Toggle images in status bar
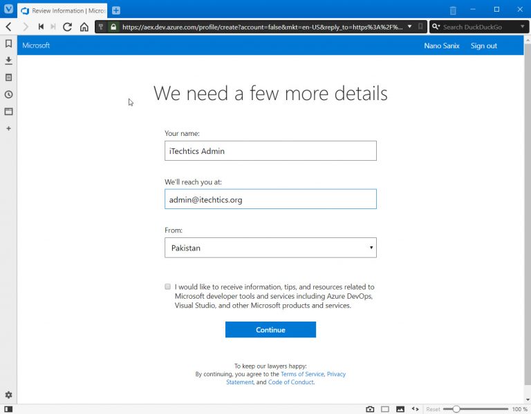 400,409
